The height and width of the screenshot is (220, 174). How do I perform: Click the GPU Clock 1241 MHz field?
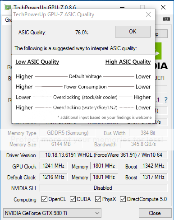(54, 166)
